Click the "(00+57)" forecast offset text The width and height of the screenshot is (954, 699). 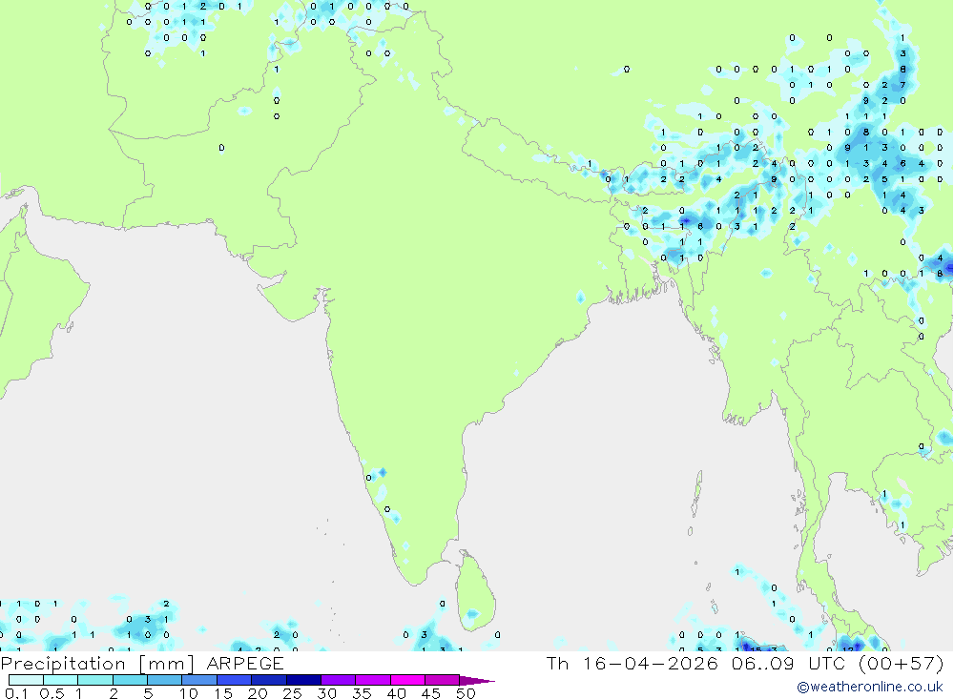coord(902,664)
